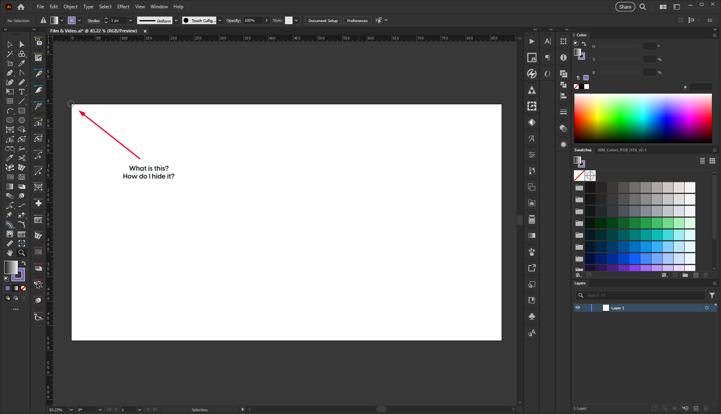The height and width of the screenshot is (414, 721).
Task: Open the zoom level dropdown
Action: pyautogui.click(x=71, y=410)
